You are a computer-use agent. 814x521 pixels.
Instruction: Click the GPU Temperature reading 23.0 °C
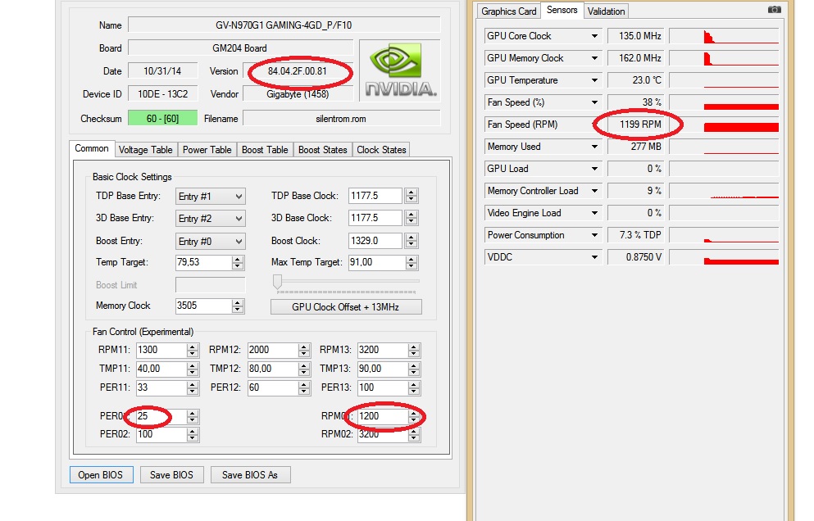pyautogui.click(x=635, y=80)
